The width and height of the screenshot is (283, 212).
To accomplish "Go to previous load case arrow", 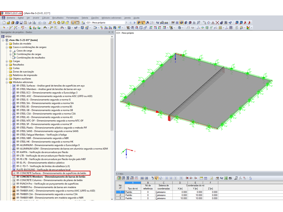I will pos(130,23).
